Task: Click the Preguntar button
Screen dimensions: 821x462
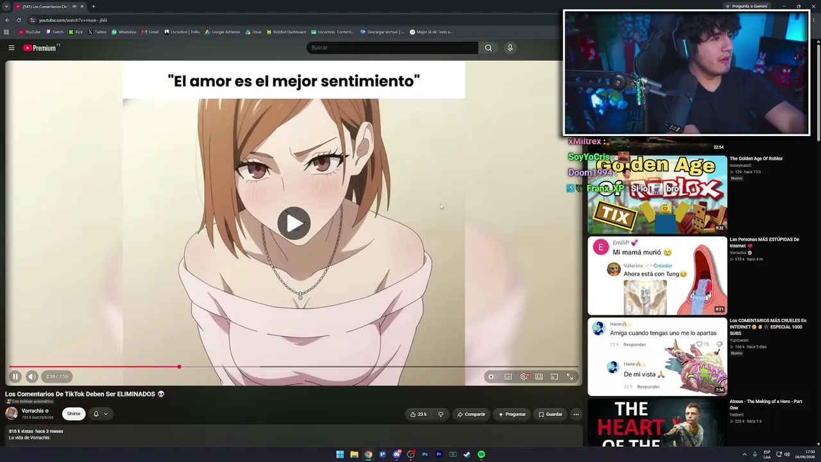Action: click(512, 415)
